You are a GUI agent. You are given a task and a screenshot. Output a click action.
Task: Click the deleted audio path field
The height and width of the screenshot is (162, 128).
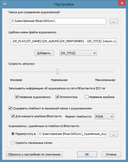pos(72,134)
